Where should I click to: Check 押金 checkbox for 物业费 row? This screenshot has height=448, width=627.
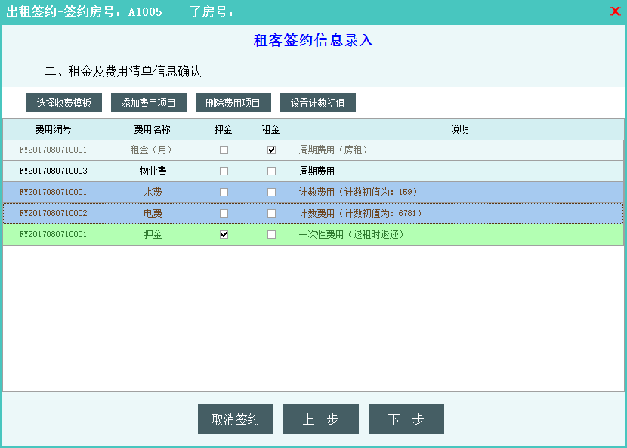pyautogui.click(x=224, y=171)
